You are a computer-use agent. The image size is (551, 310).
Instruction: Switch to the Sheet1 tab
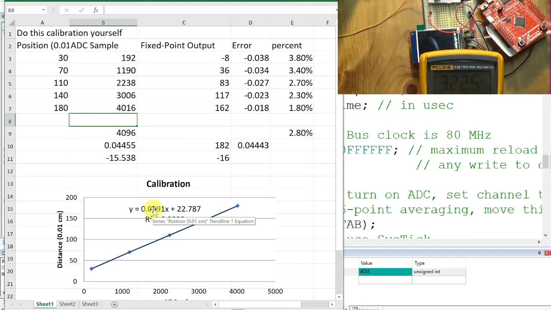coord(45,304)
